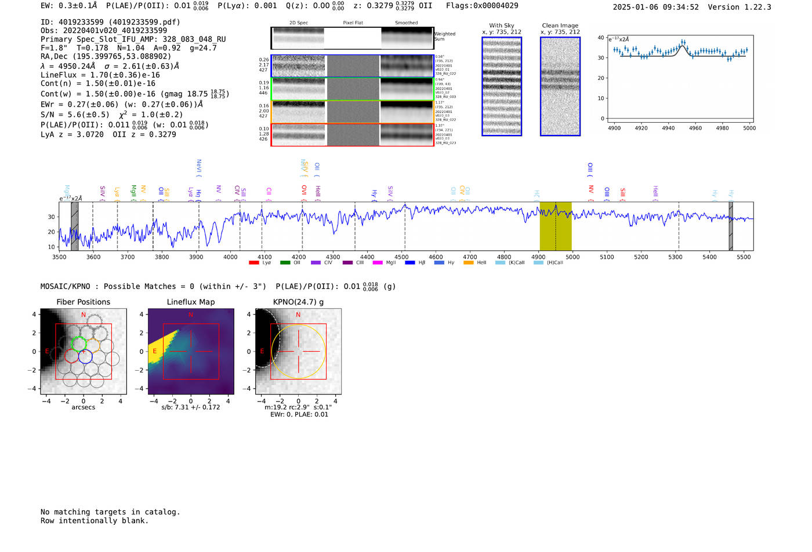Screen dimensions: 812x552
Task: Click the green fiber circle in Fiber Positions
Action: click(x=78, y=343)
